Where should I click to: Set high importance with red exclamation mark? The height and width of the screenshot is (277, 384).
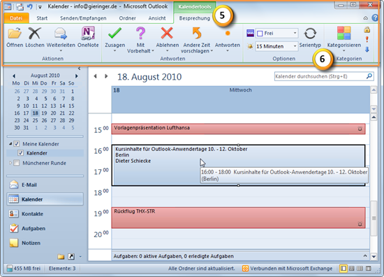tap(367, 39)
